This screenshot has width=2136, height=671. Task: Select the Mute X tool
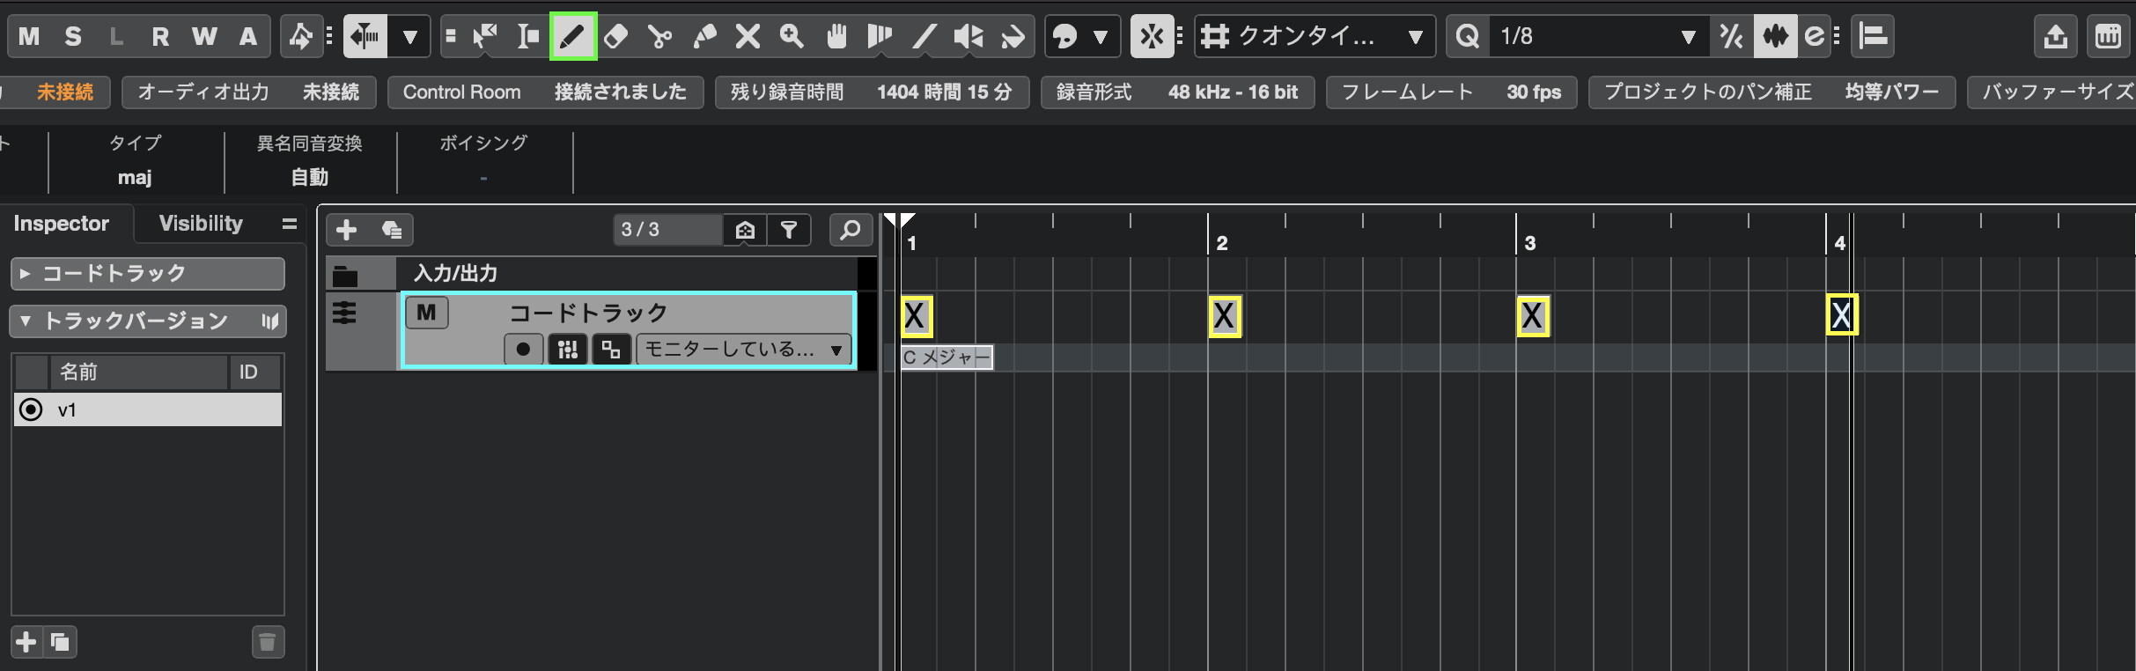(748, 36)
